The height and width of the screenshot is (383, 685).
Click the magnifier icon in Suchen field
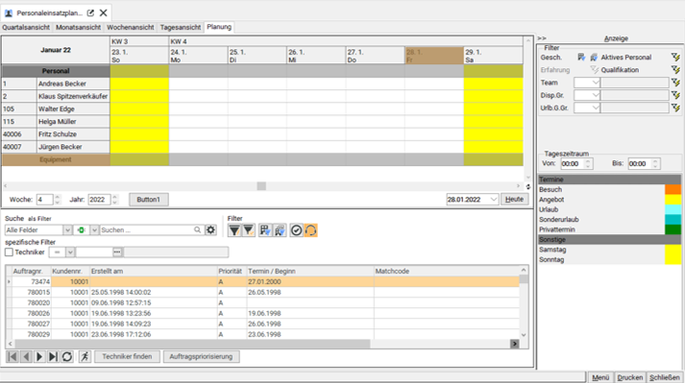click(198, 229)
